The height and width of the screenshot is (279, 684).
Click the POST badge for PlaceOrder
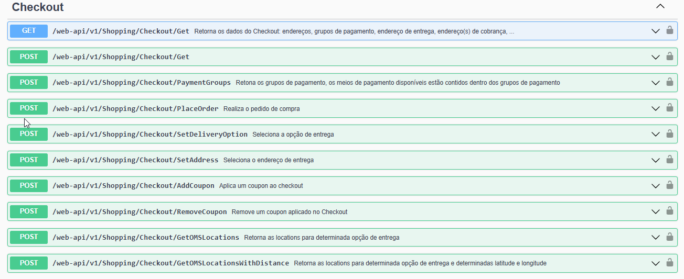pos(29,108)
